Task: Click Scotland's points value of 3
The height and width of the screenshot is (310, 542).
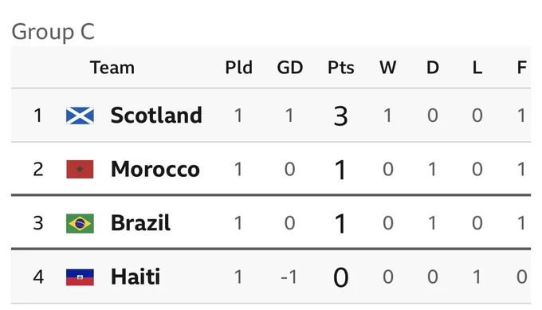Action: pos(340,116)
